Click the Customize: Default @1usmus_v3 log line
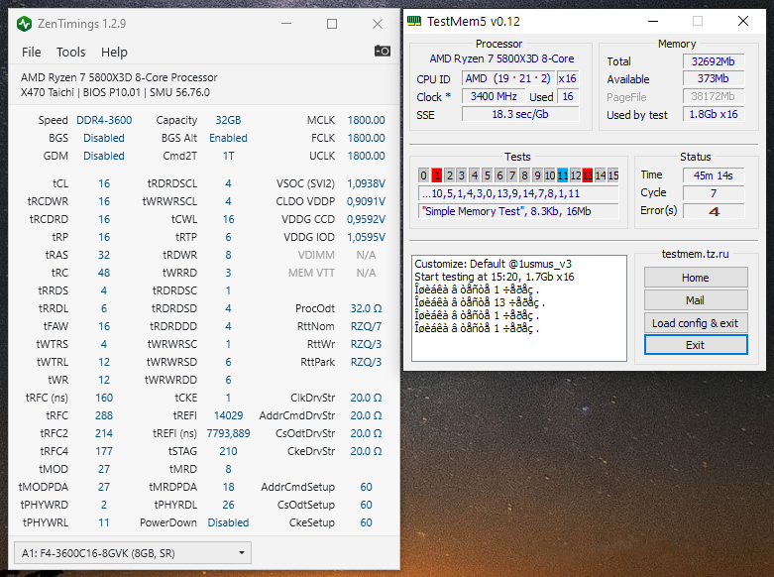Viewport: 774px width, 577px height. pyautogui.click(x=493, y=264)
